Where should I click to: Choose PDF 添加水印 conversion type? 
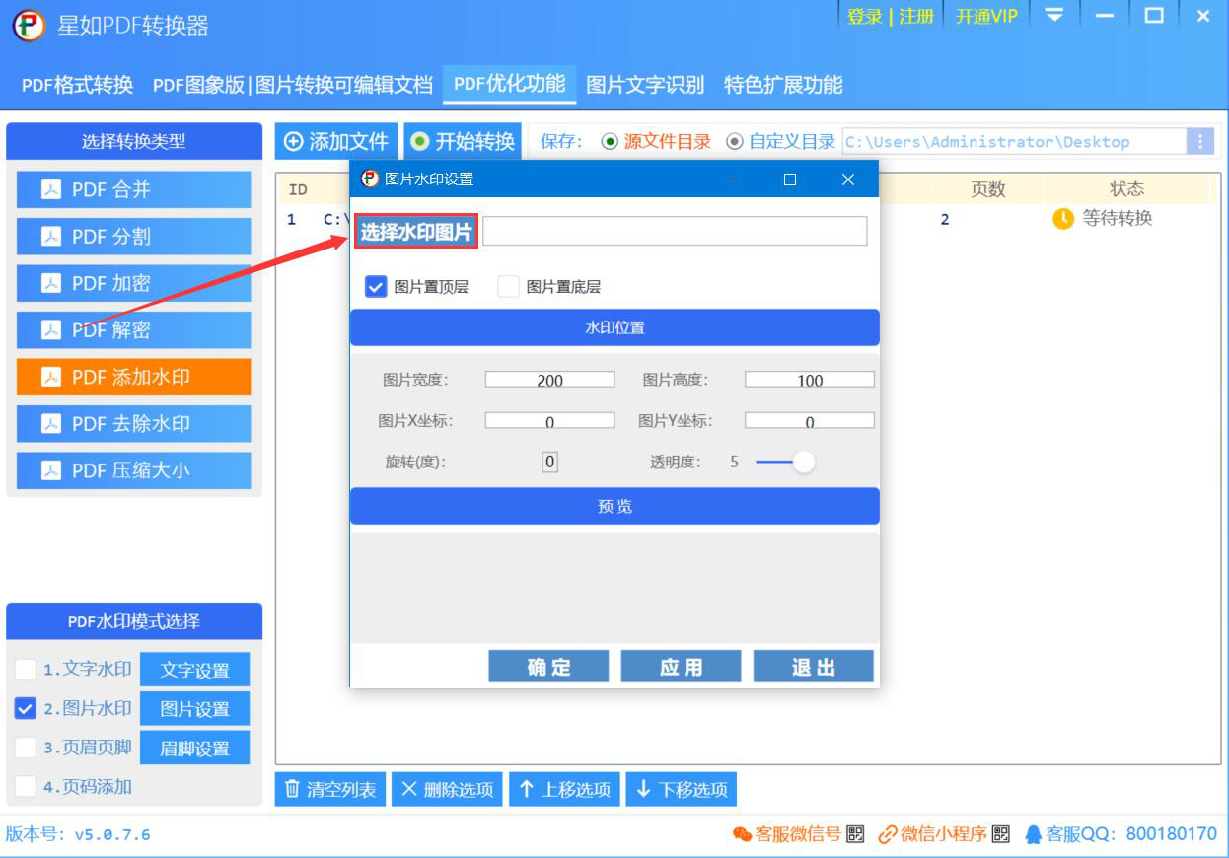(134, 377)
